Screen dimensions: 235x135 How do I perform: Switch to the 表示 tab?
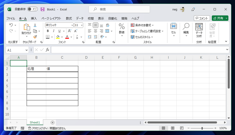click(101, 18)
